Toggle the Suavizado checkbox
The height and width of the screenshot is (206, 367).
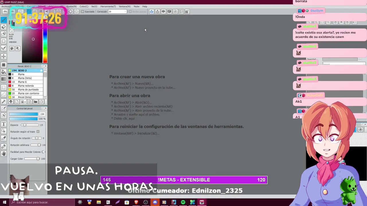83,12
